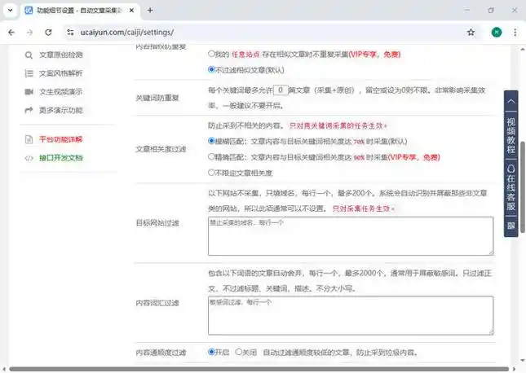Disable 内容通顺度过滤 with 关闭 radio
This screenshot has height=373, width=526.
[238, 352]
